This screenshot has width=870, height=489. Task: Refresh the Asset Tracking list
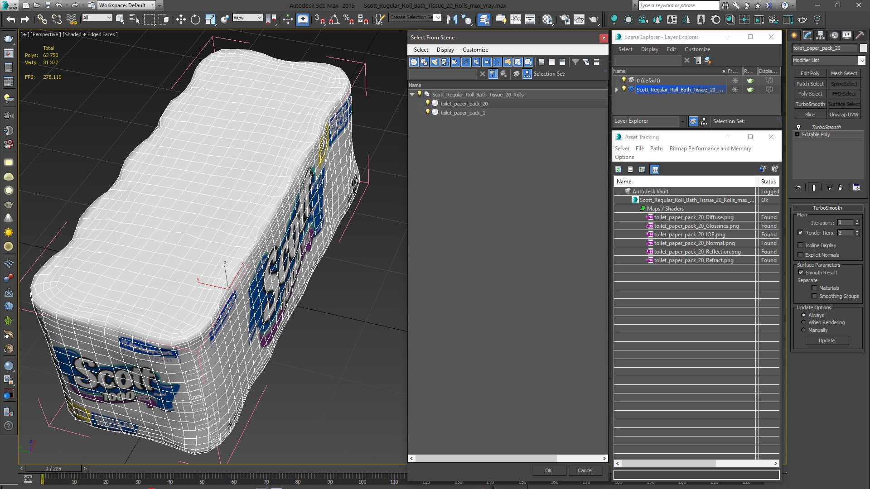618,169
